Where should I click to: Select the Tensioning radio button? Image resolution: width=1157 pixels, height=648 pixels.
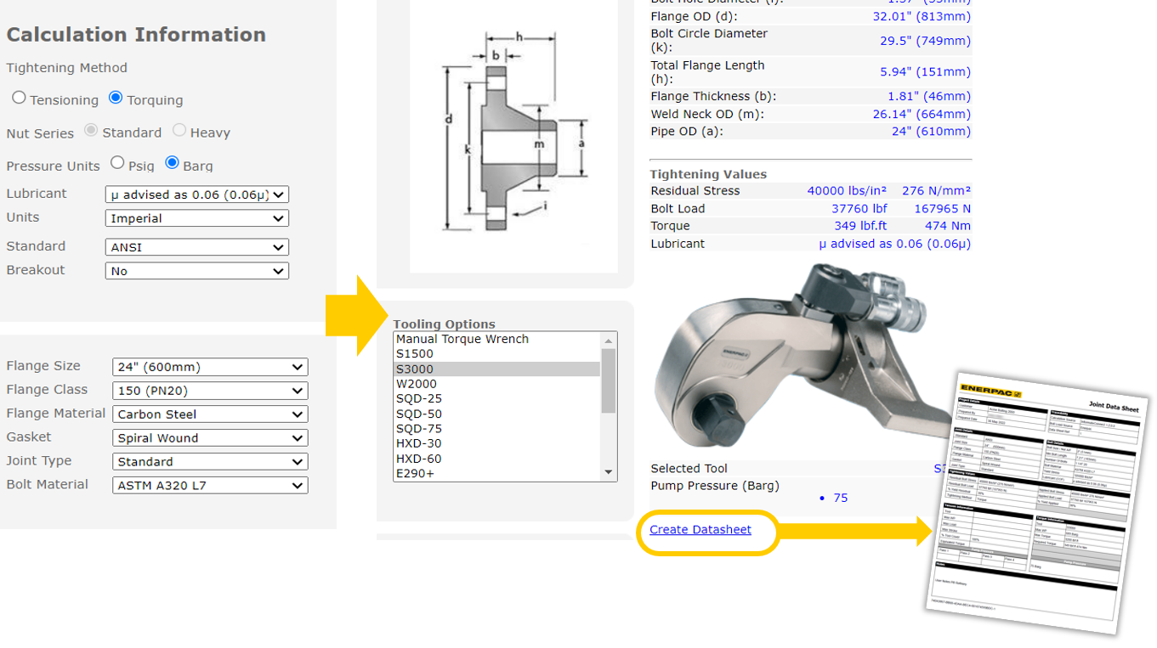[x=19, y=97]
